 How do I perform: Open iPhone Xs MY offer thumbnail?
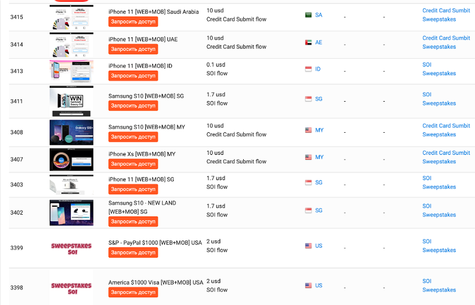71,160
